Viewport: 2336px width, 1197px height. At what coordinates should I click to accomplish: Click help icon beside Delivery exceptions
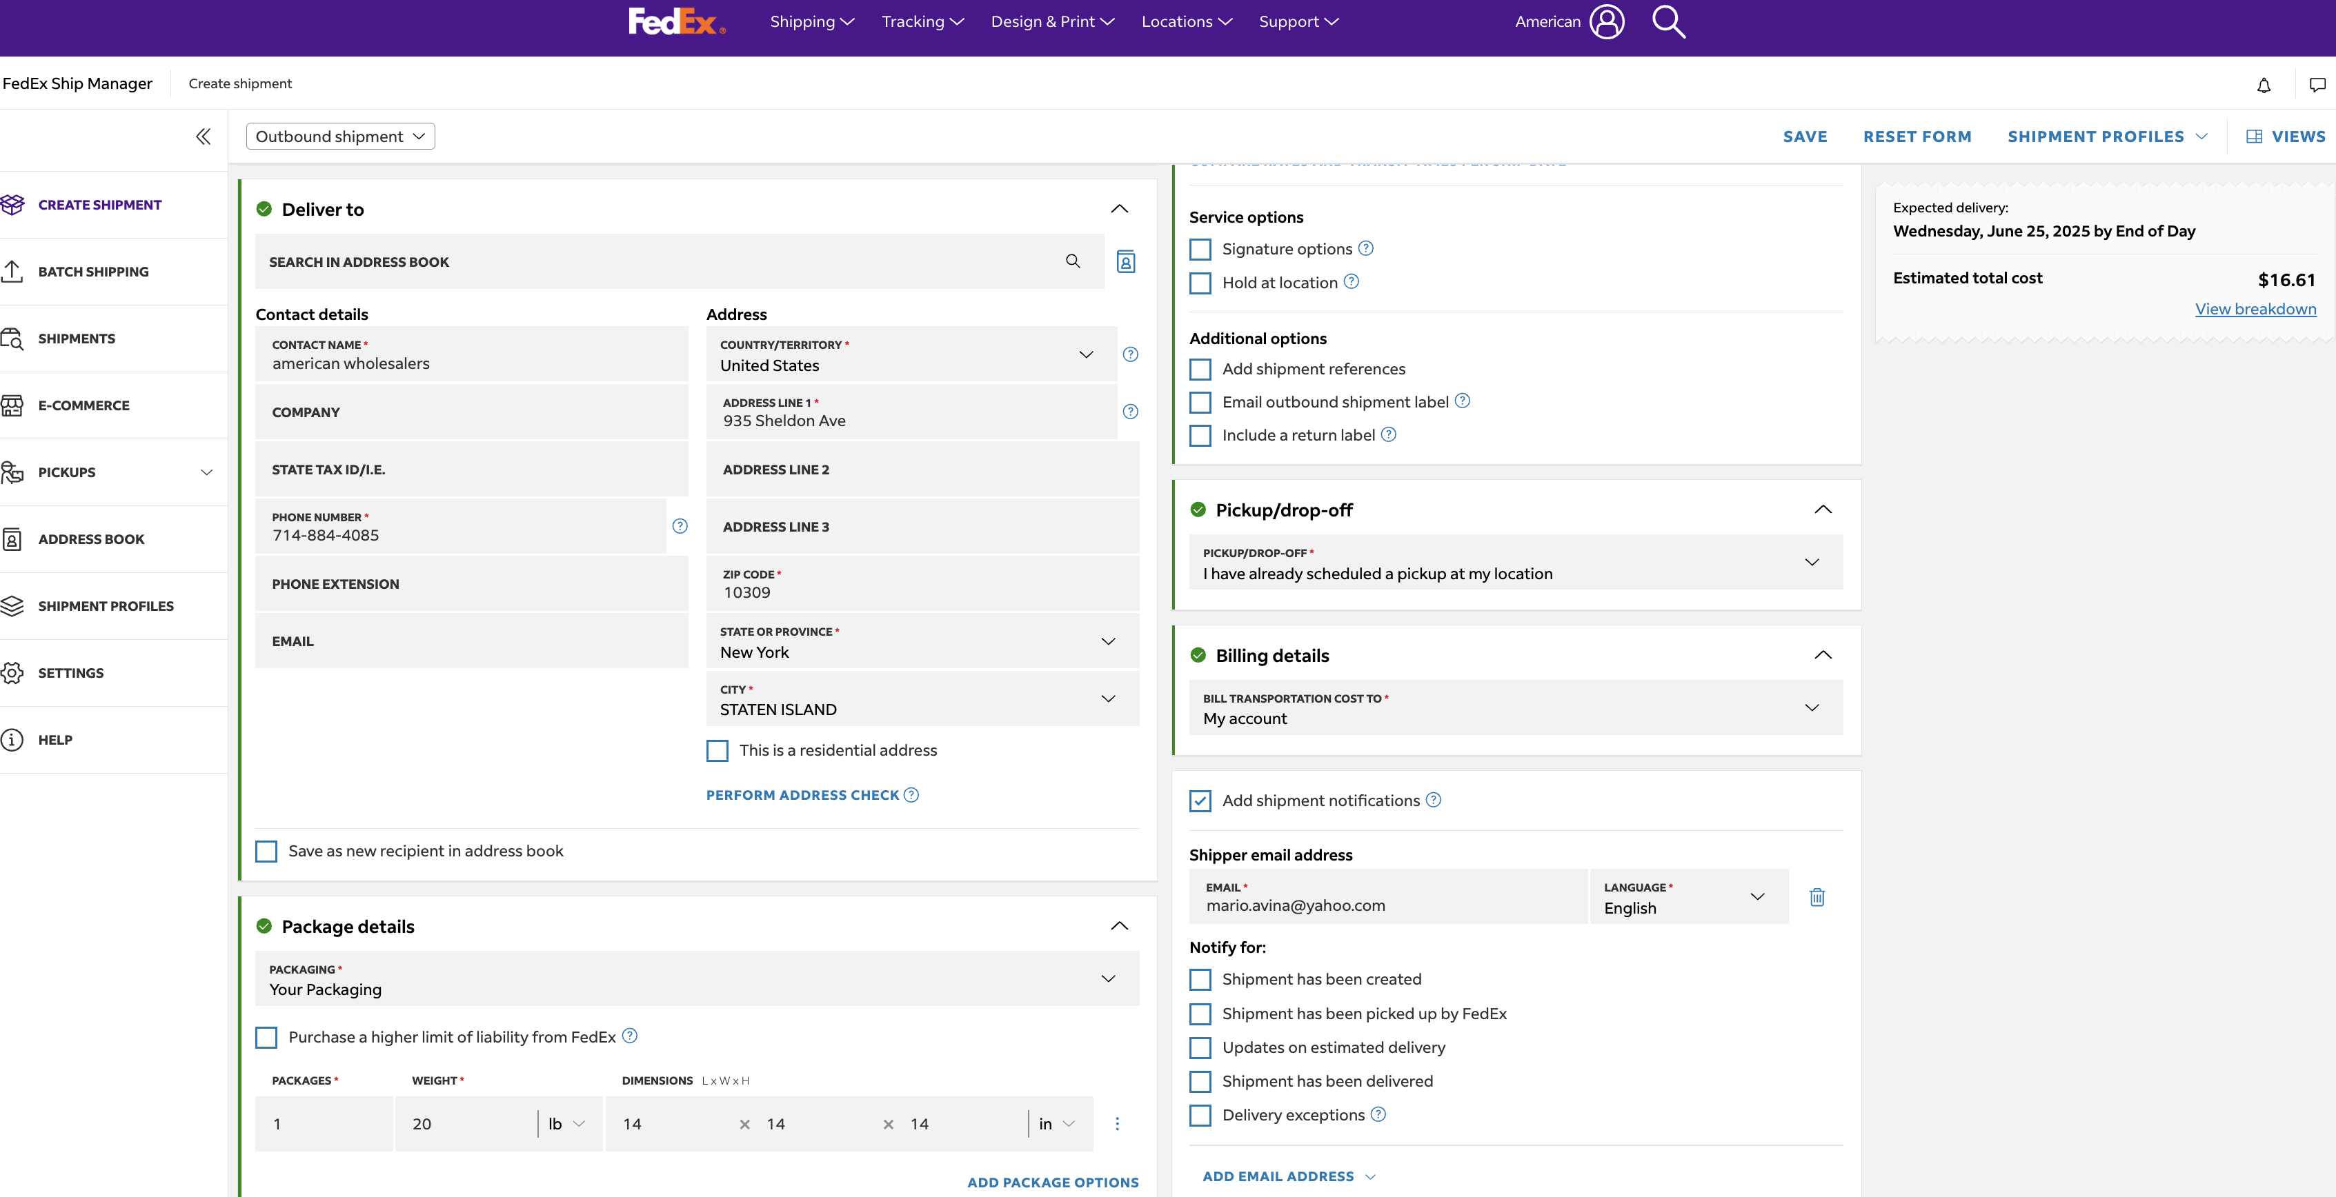click(1378, 1114)
